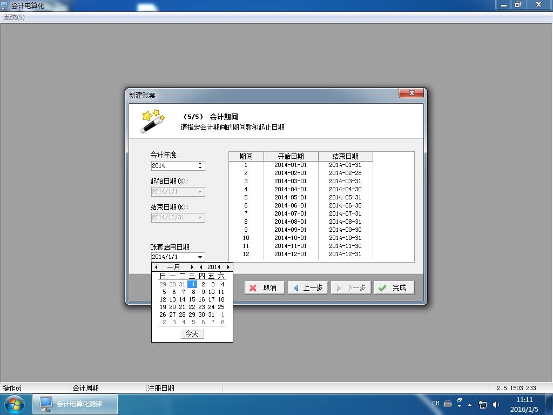This screenshot has width=553, height=415.
Task: Click the 结束日期 column header
Action: 346,156
